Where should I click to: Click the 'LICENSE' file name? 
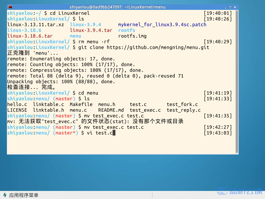click(x=17, y=110)
